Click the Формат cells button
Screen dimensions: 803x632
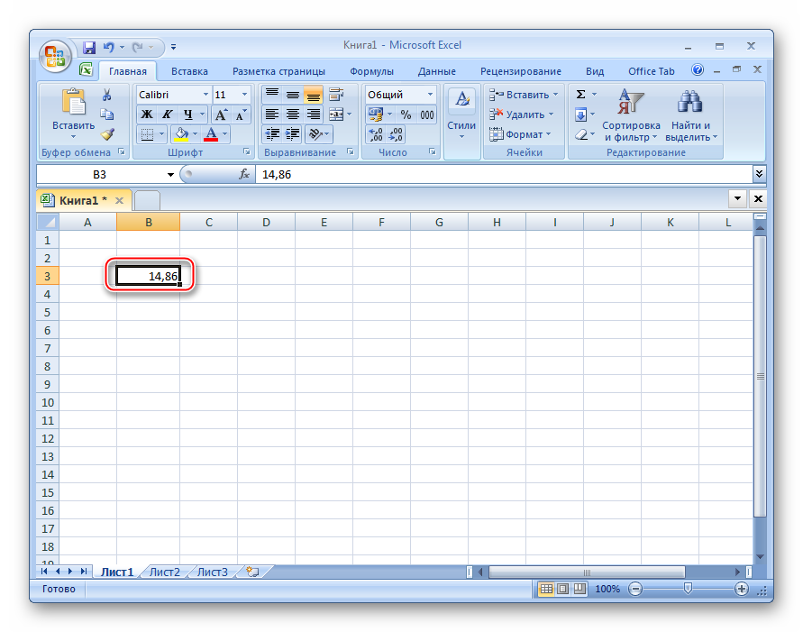click(x=523, y=134)
